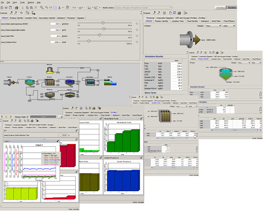263x211 pixels.
Task: Open Anaerobic Digestion tab in main Outputs
Action: click(x=165, y=18)
